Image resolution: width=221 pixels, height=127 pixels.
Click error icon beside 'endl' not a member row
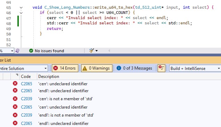click(x=15, y=115)
